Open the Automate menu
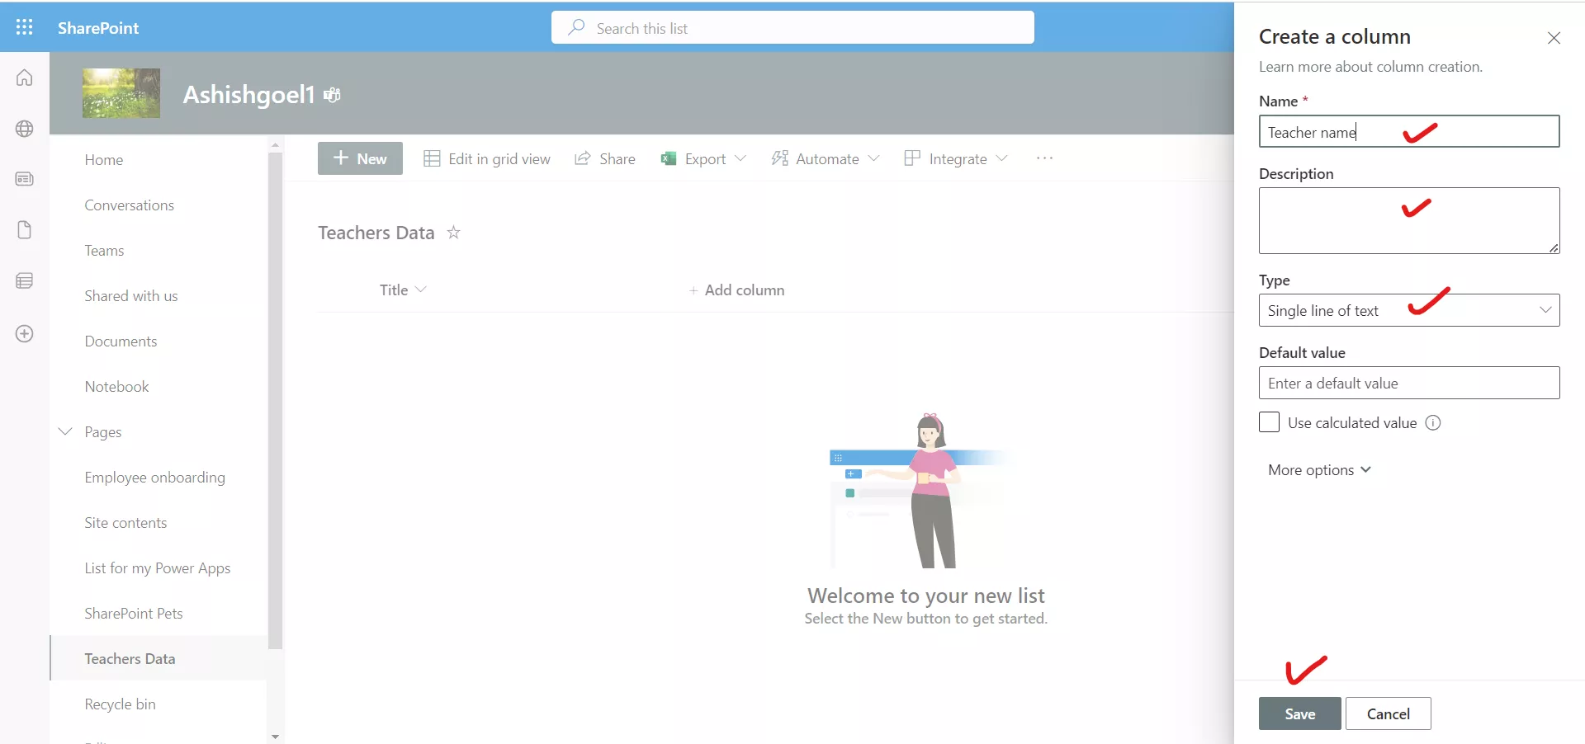The height and width of the screenshot is (744, 1585). tap(825, 158)
